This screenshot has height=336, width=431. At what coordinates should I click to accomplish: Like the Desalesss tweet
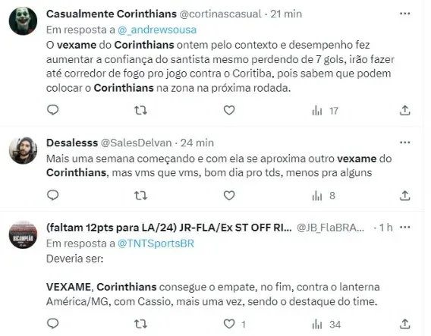(229, 196)
